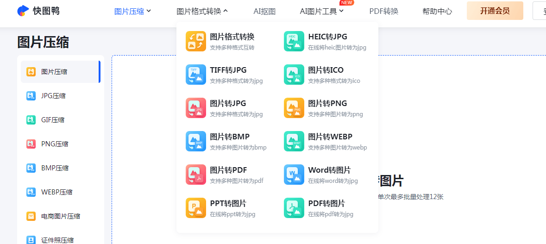Choose the 图片格式转换 title in dropdown panel
Screen dimensions: 546x244
tap(232, 37)
